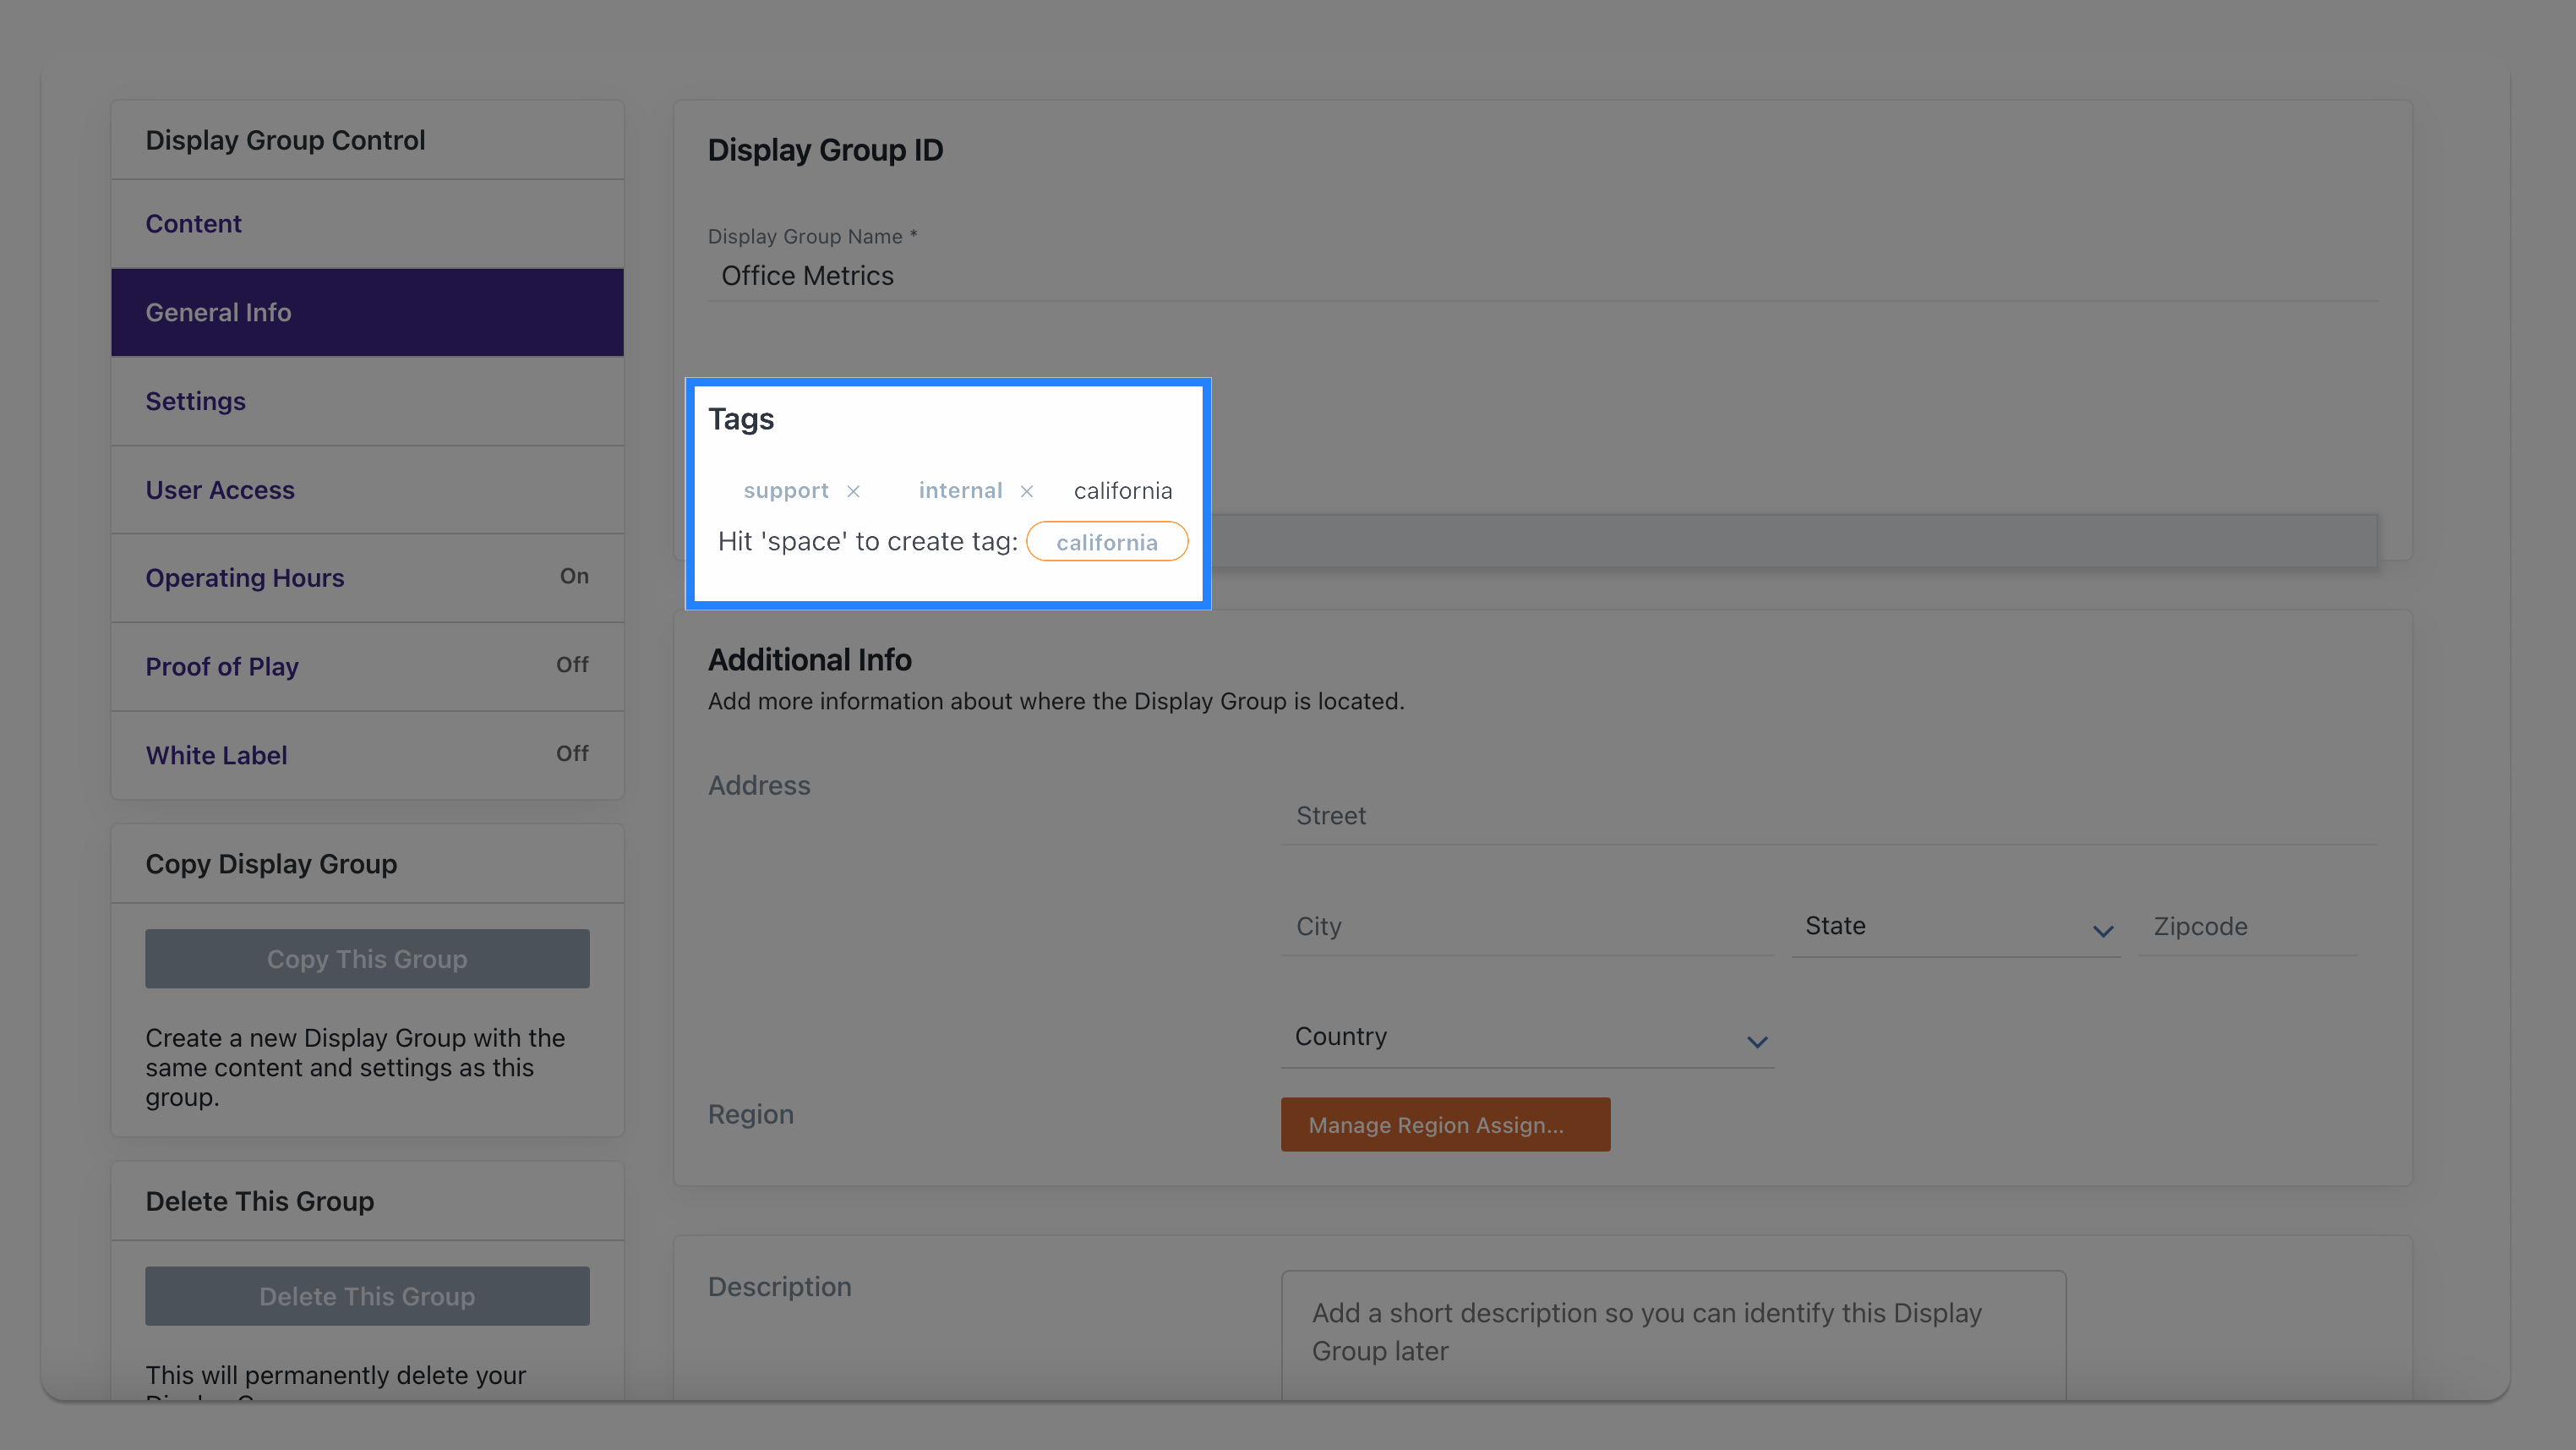Open Proof of Play section
Image resolution: width=2576 pixels, height=1450 pixels.
(x=367, y=666)
